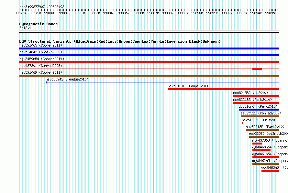Open nsv821582 (Ju2010) label

[x=250, y=93]
